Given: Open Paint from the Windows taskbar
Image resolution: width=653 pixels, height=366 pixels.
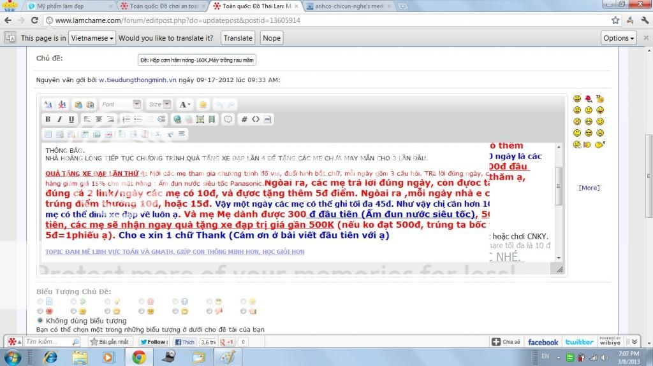Looking at the screenshot, I should [228, 357].
